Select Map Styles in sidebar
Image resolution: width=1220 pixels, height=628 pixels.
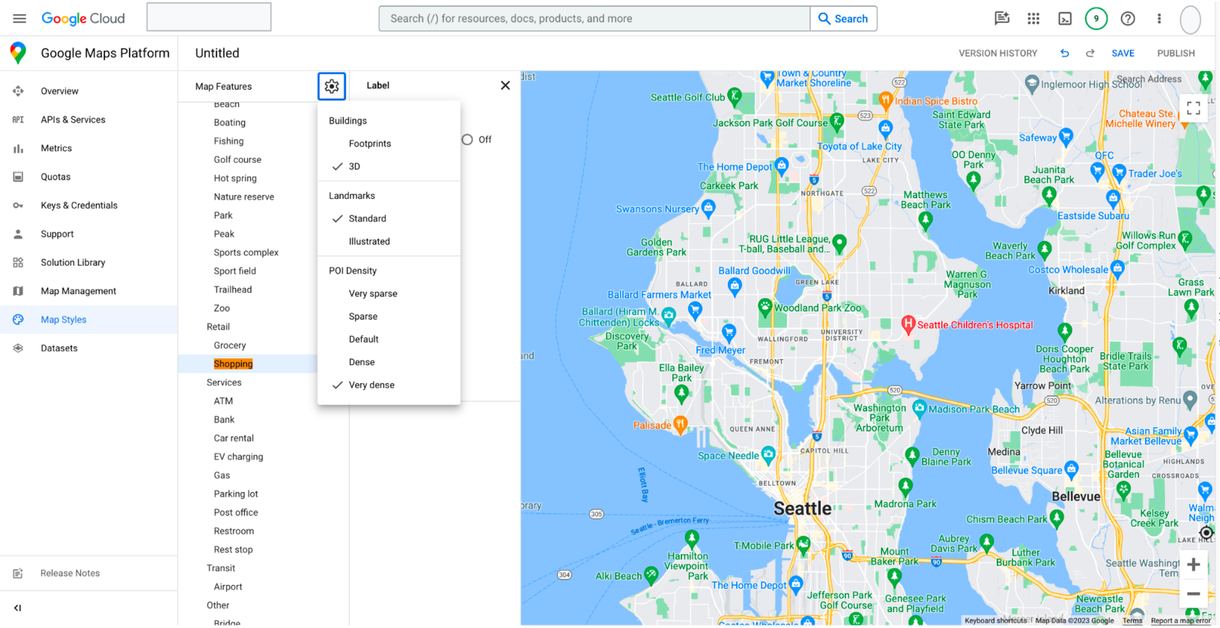89,319
